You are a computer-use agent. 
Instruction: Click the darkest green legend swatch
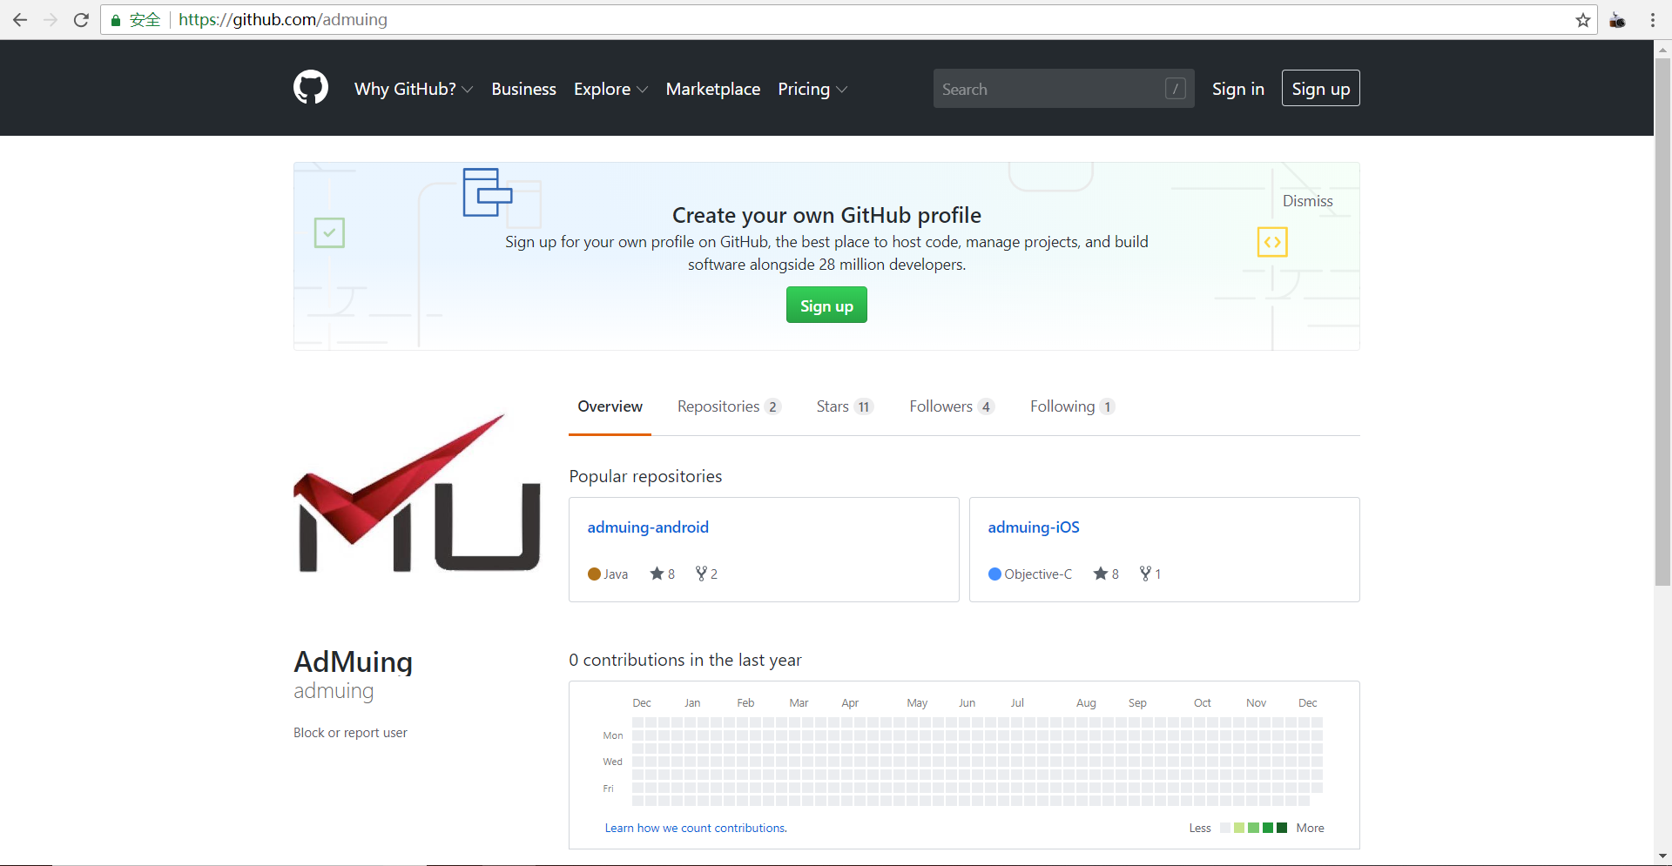[1281, 828]
